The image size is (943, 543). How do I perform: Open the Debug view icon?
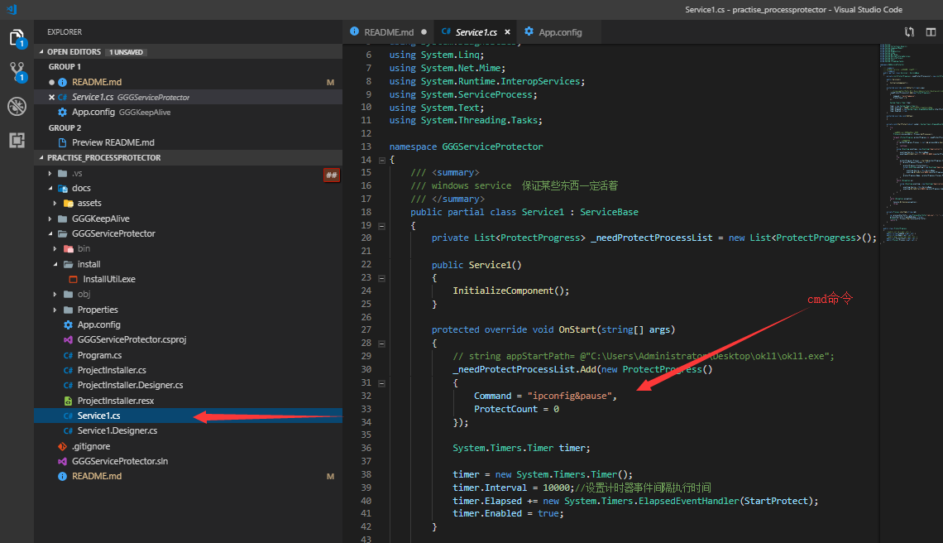[x=17, y=107]
